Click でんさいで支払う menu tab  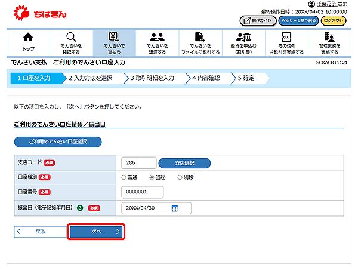point(114,43)
